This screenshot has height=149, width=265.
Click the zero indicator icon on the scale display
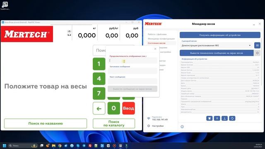pyautogui.click(x=69, y=31)
